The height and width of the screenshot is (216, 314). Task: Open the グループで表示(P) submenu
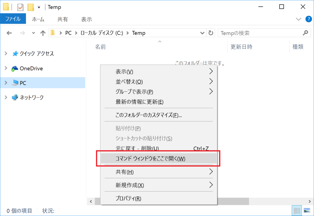[x=159, y=91]
